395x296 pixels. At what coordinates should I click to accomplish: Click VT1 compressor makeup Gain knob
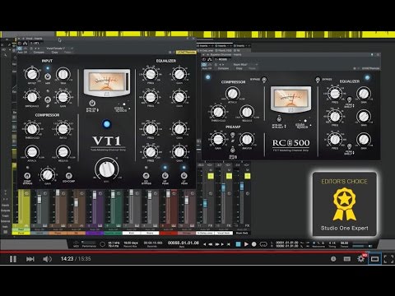pyautogui.click(x=48, y=174)
